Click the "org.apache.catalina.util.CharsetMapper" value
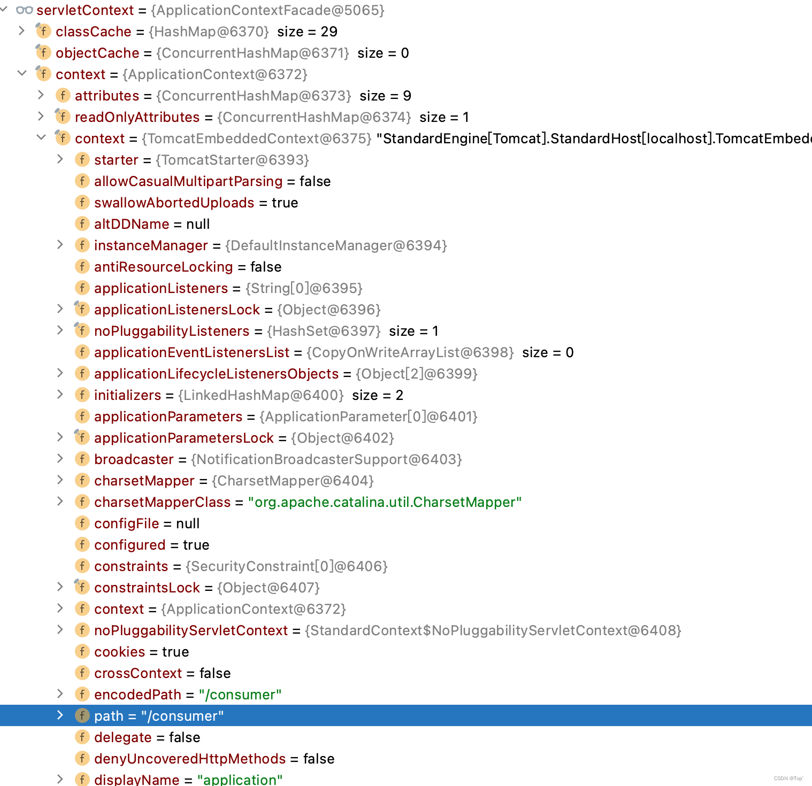 (385, 502)
